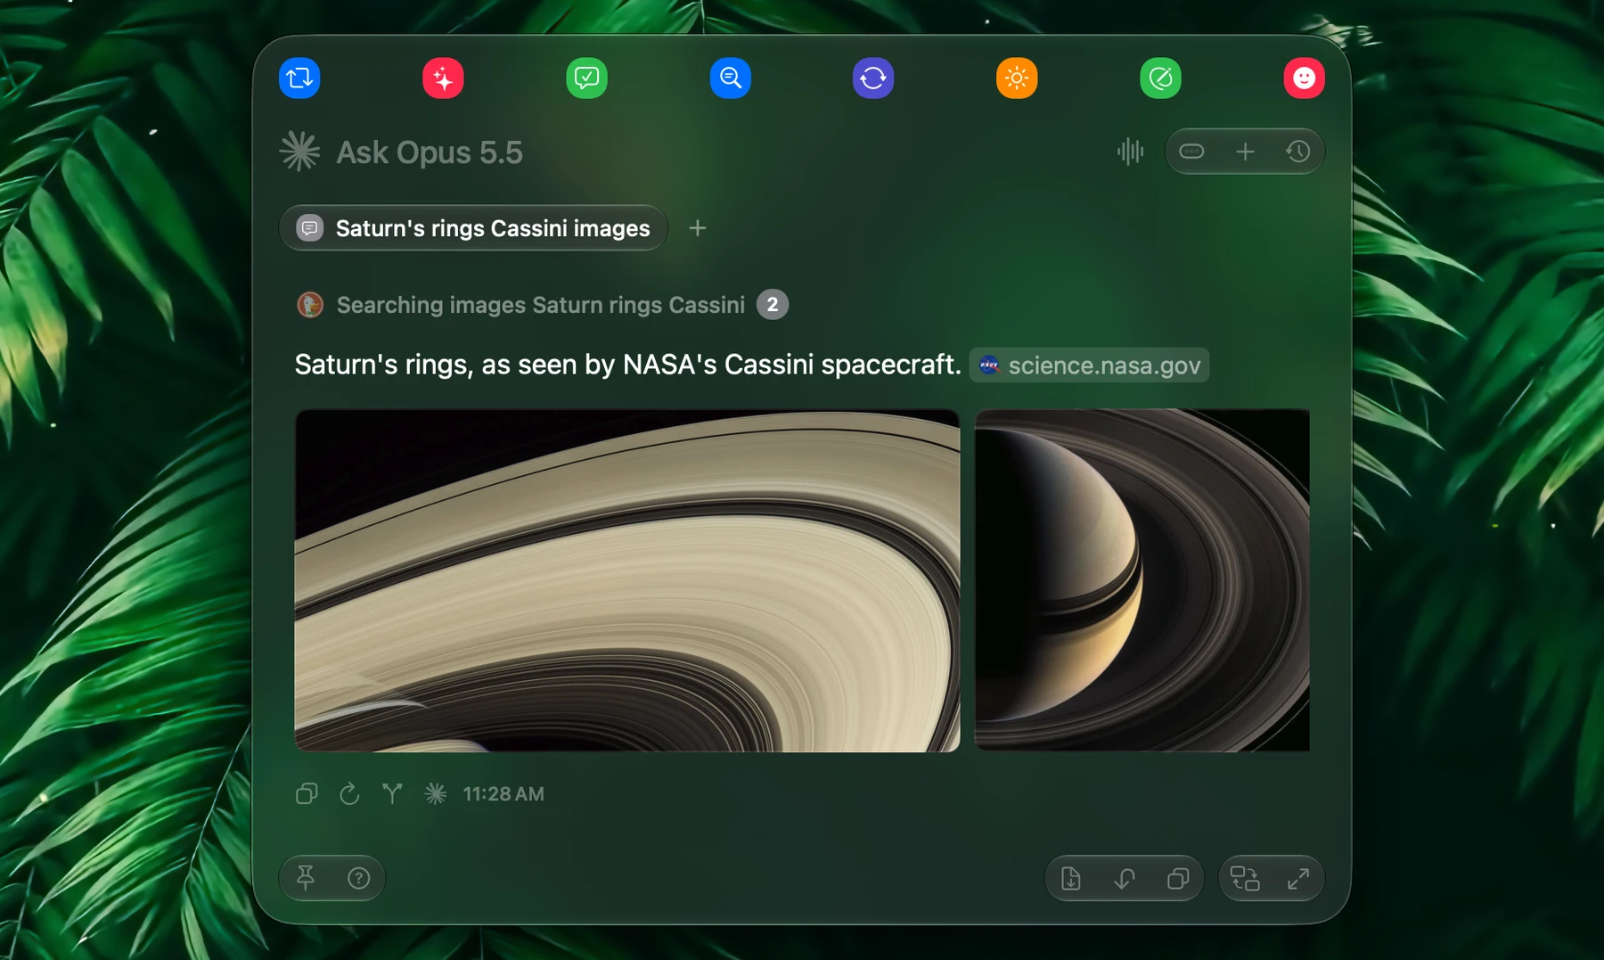The image size is (1604, 960).
Task: Branch the conversation with the fork icon
Action: [392, 793]
